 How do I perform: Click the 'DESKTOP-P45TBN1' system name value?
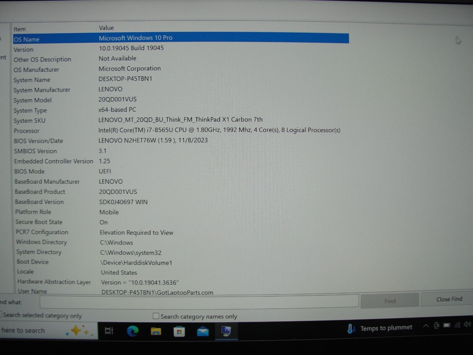coord(125,79)
